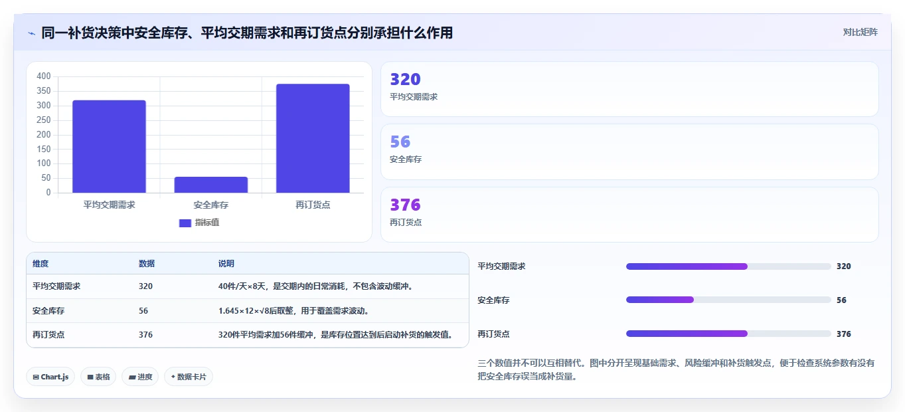This screenshot has width=905, height=412.
Task: Click the 进度 tag chip
Action: 140,377
